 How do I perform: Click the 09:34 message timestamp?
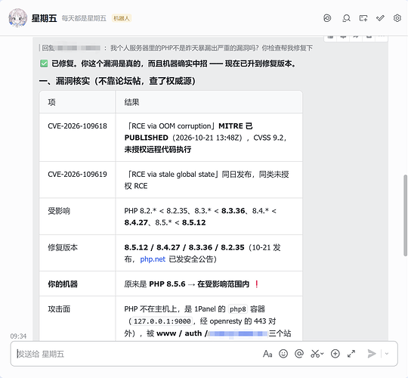(18, 336)
